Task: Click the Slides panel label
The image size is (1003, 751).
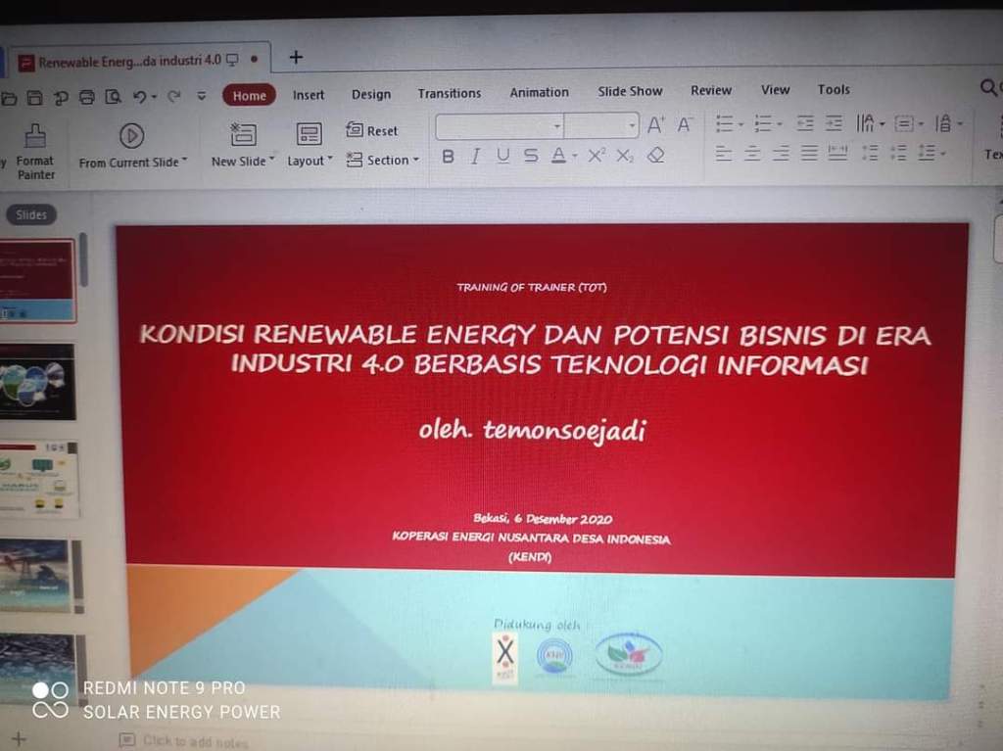Action: (x=31, y=214)
